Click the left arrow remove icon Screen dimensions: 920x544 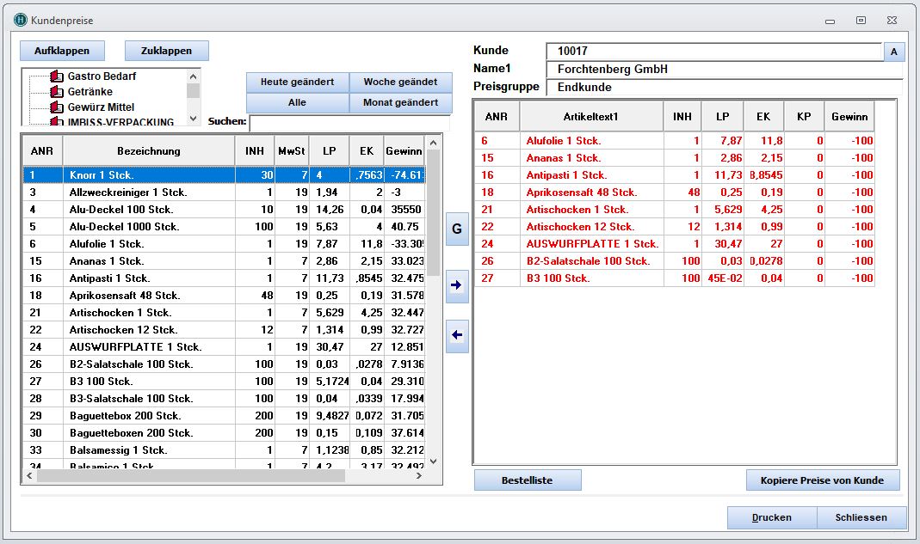[457, 335]
